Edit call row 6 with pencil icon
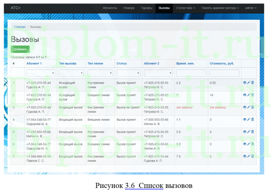Screen dimensions: 271x193 click(x=249, y=144)
